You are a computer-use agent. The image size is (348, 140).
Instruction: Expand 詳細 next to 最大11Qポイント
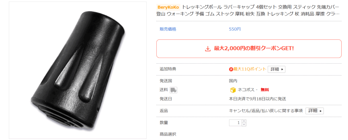276,69
